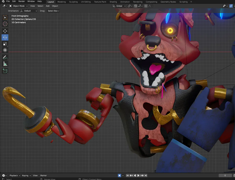
Task: Choose the Move tool
Action: (x=5, y=31)
